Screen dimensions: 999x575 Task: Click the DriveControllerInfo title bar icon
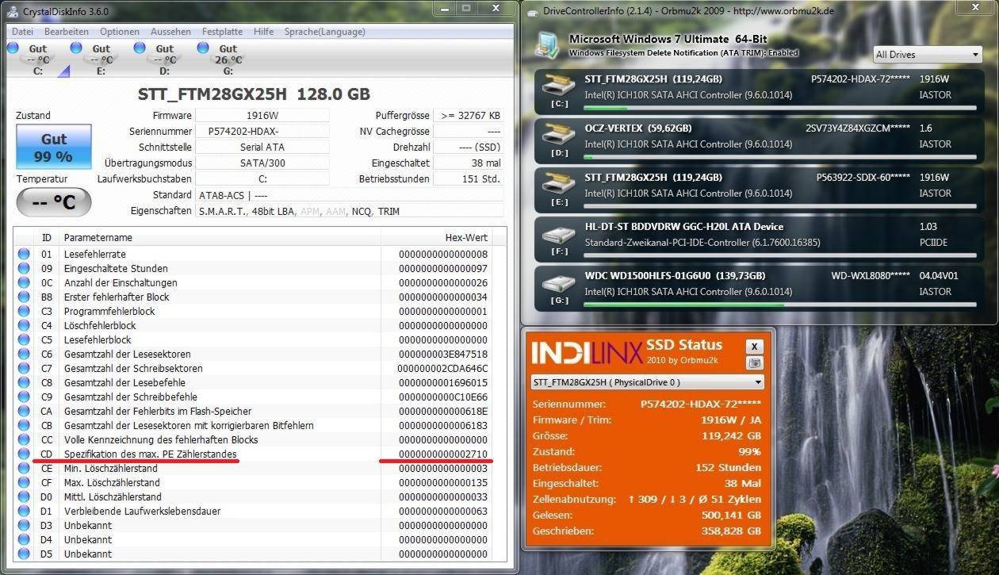(532, 10)
